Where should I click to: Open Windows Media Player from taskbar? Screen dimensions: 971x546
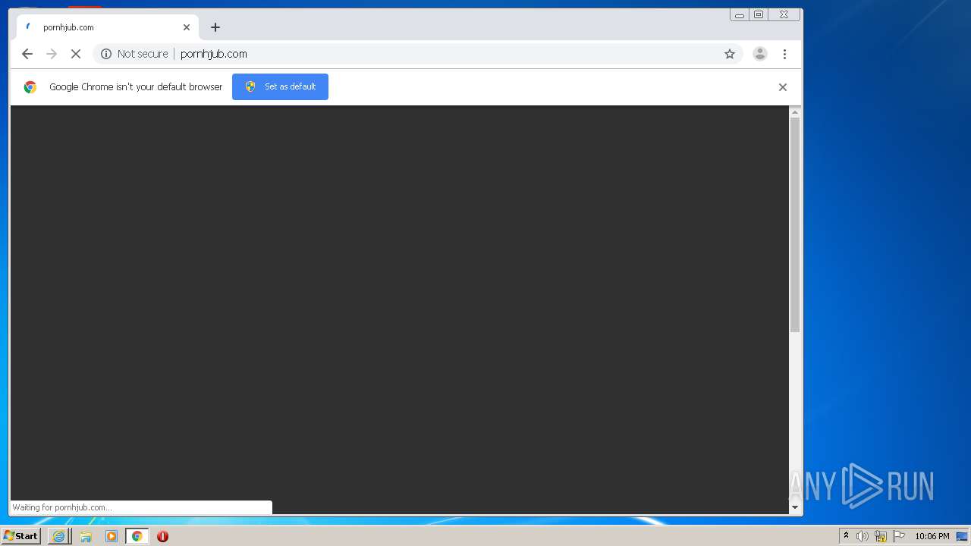coord(112,536)
